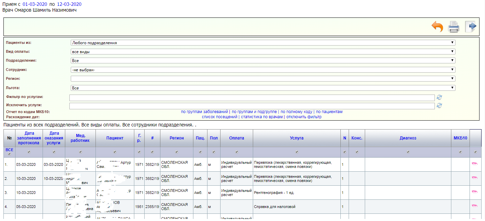
Task: Click the eye icon for 'Справка для налоговой'
Action: (475, 206)
